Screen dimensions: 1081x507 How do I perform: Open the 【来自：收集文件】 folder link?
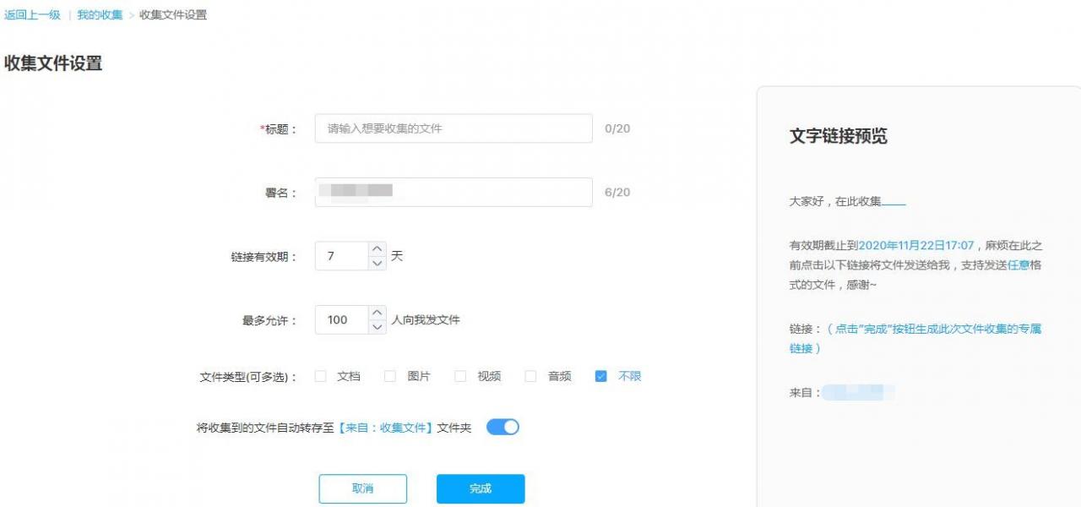coord(385,428)
